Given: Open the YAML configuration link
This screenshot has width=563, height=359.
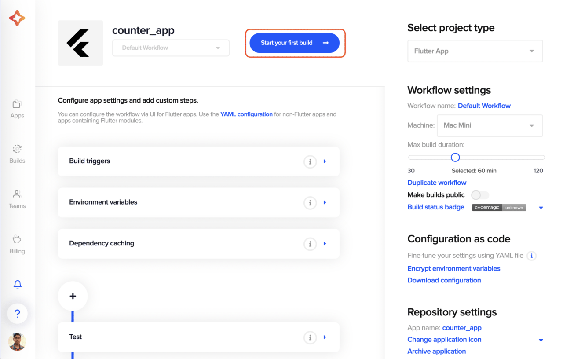Looking at the screenshot, I should [x=246, y=114].
